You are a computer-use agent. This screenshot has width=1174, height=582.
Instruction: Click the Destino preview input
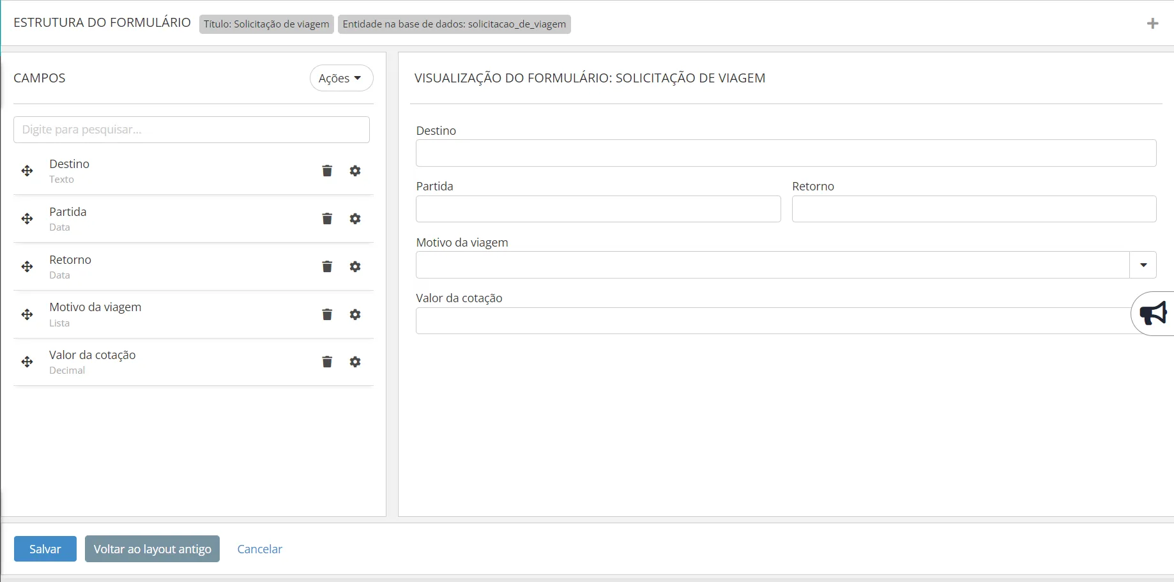786,153
